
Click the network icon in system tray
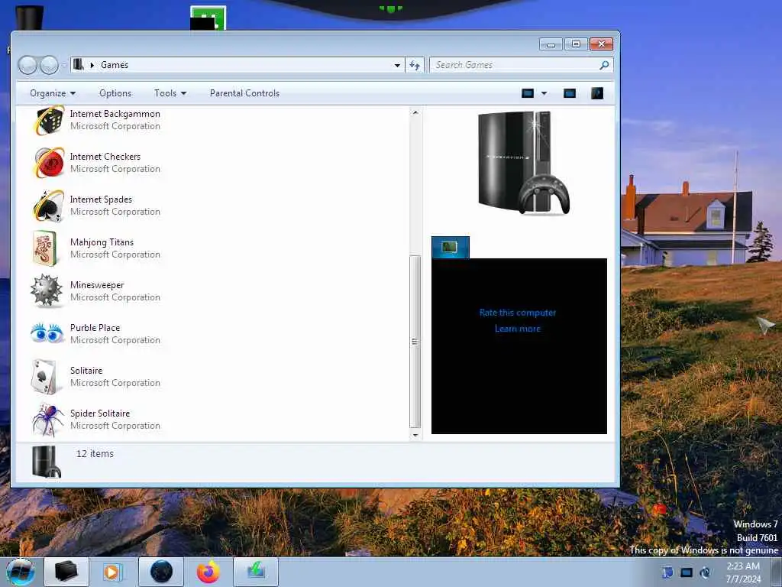click(x=687, y=572)
